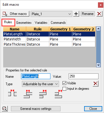Toggle the Visible checkbox
This screenshot has width=104, height=113.
point(64,83)
